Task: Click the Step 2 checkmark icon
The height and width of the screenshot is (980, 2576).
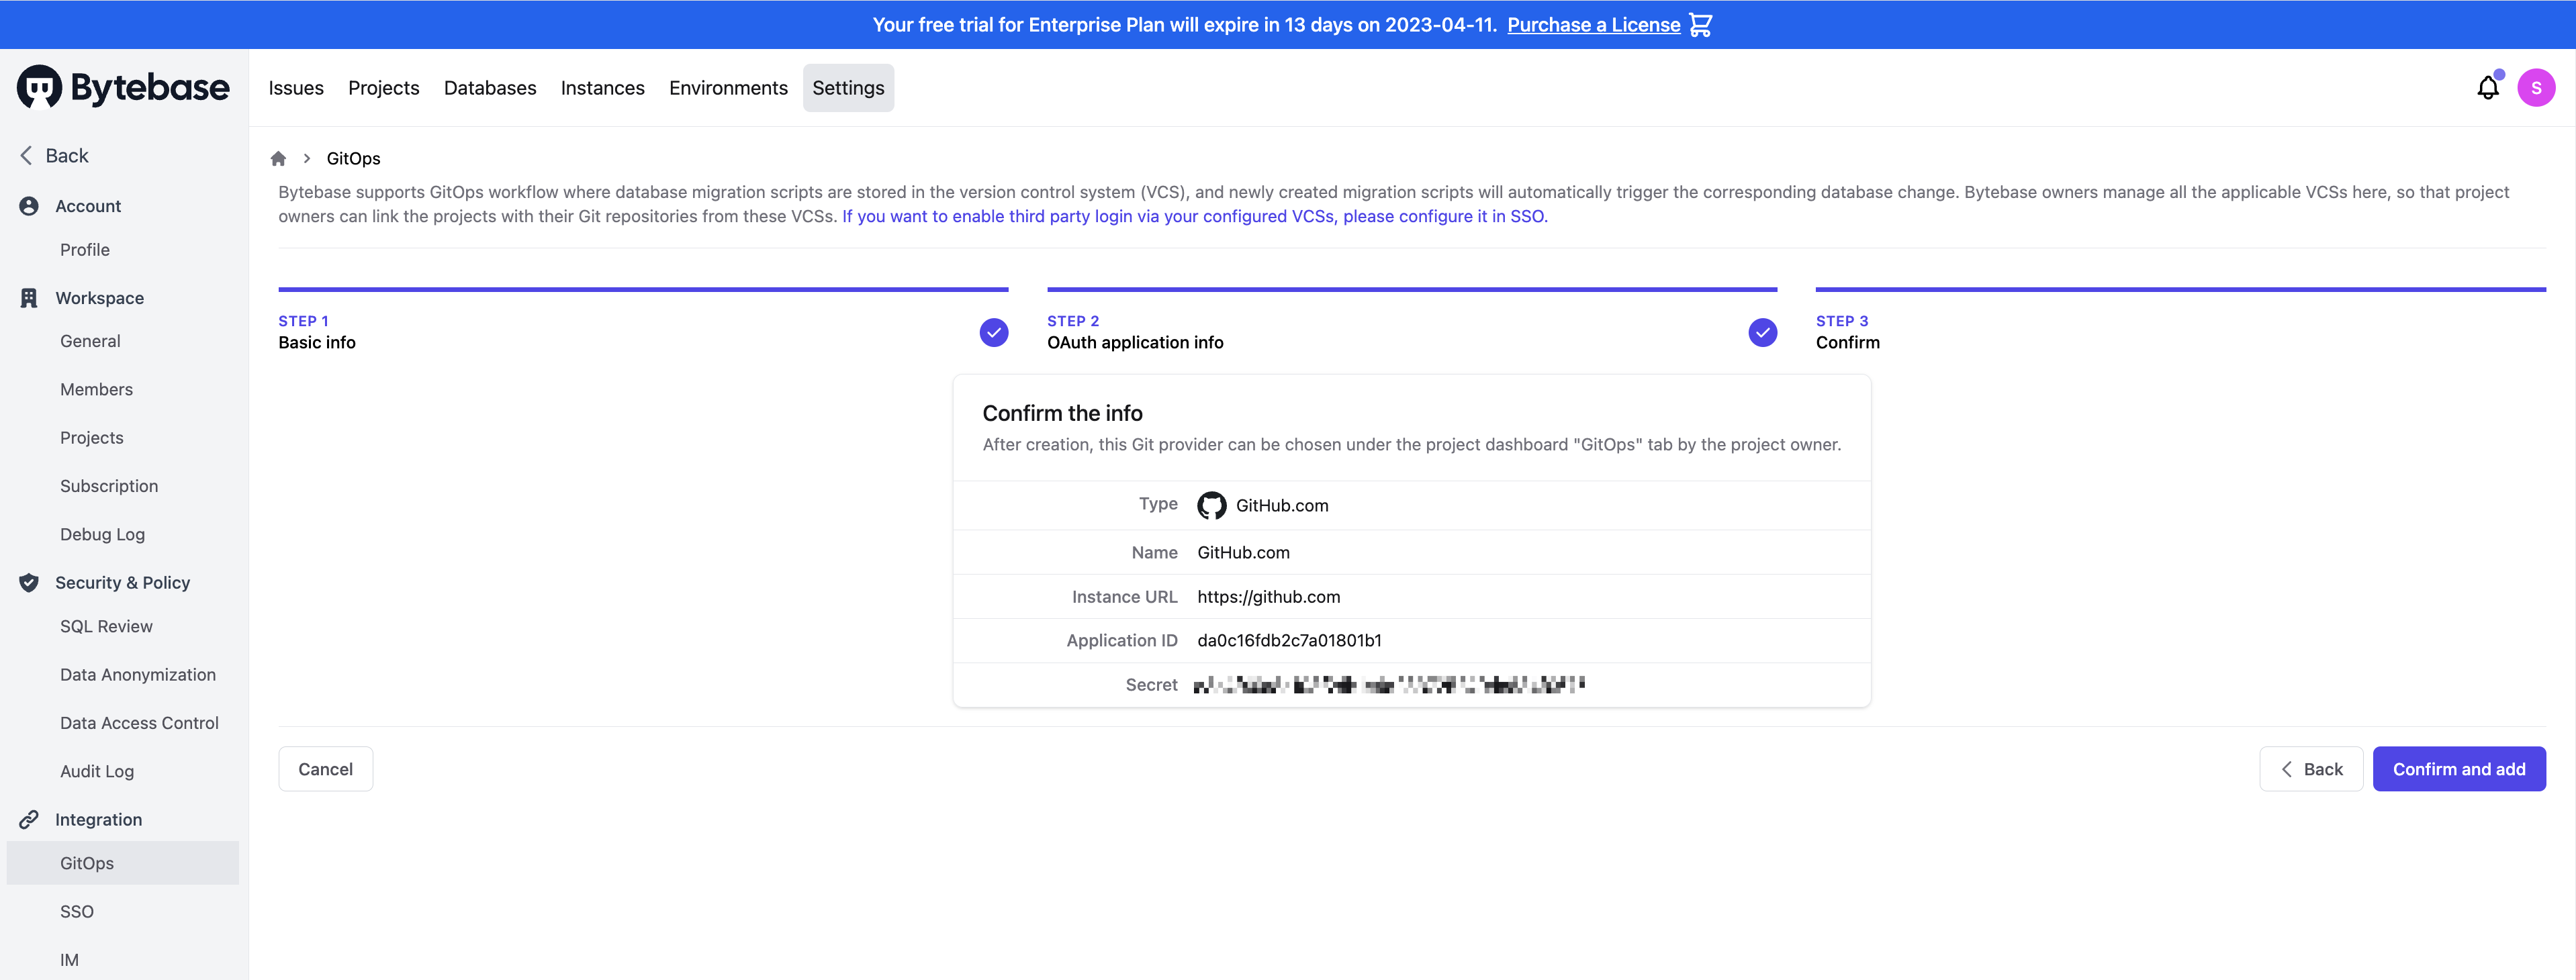Action: click(1762, 332)
